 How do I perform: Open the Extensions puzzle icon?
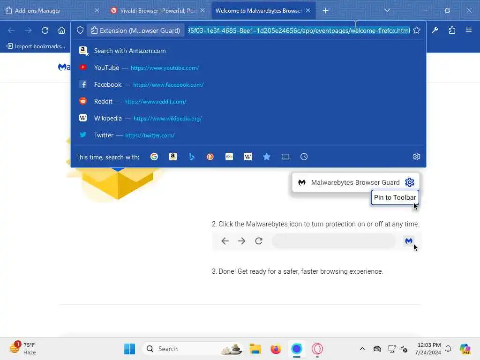pos(452,30)
